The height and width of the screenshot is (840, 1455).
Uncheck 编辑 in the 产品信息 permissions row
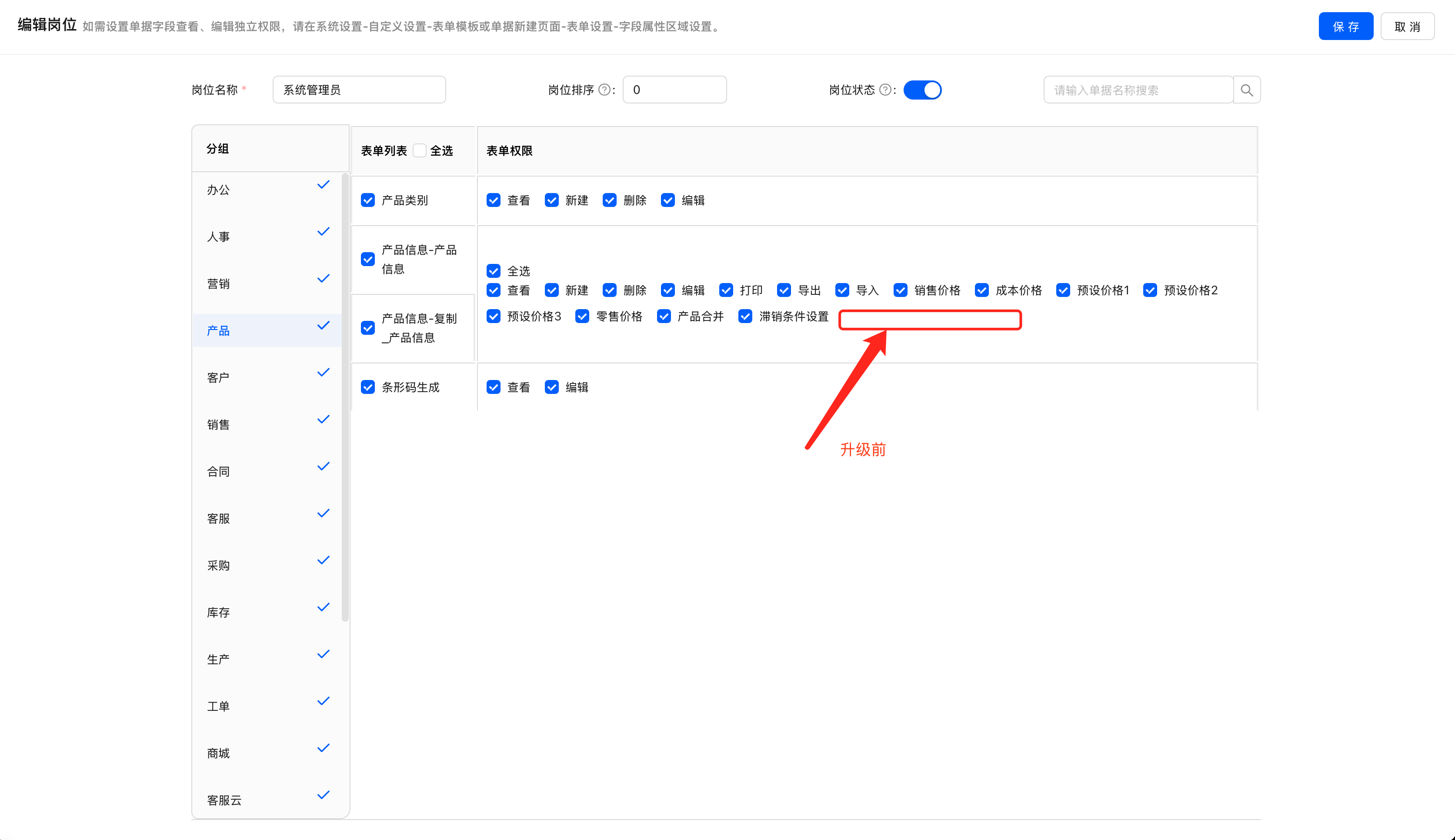click(667, 290)
